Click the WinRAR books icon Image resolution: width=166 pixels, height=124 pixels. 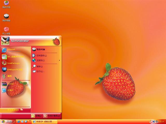pyautogui.click(x=4, y=84)
